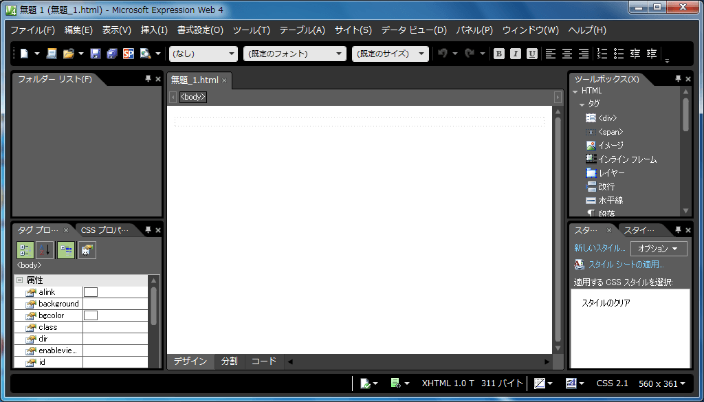
Task: Click the New Page template icon
Action: (x=52, y=54)
